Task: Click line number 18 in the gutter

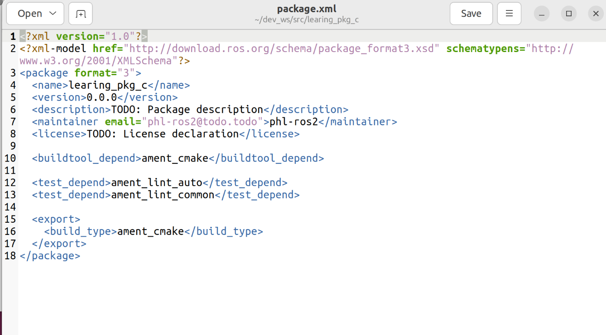Action: [10, 256]
